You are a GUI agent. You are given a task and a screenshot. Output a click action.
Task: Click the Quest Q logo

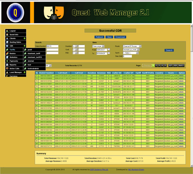tap(15, 12)
